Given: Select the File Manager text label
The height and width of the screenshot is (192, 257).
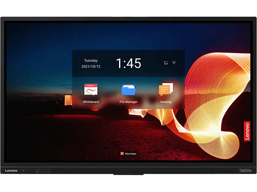Looking at the screenshot, I should pyautogui.click(x=128, y=102).
